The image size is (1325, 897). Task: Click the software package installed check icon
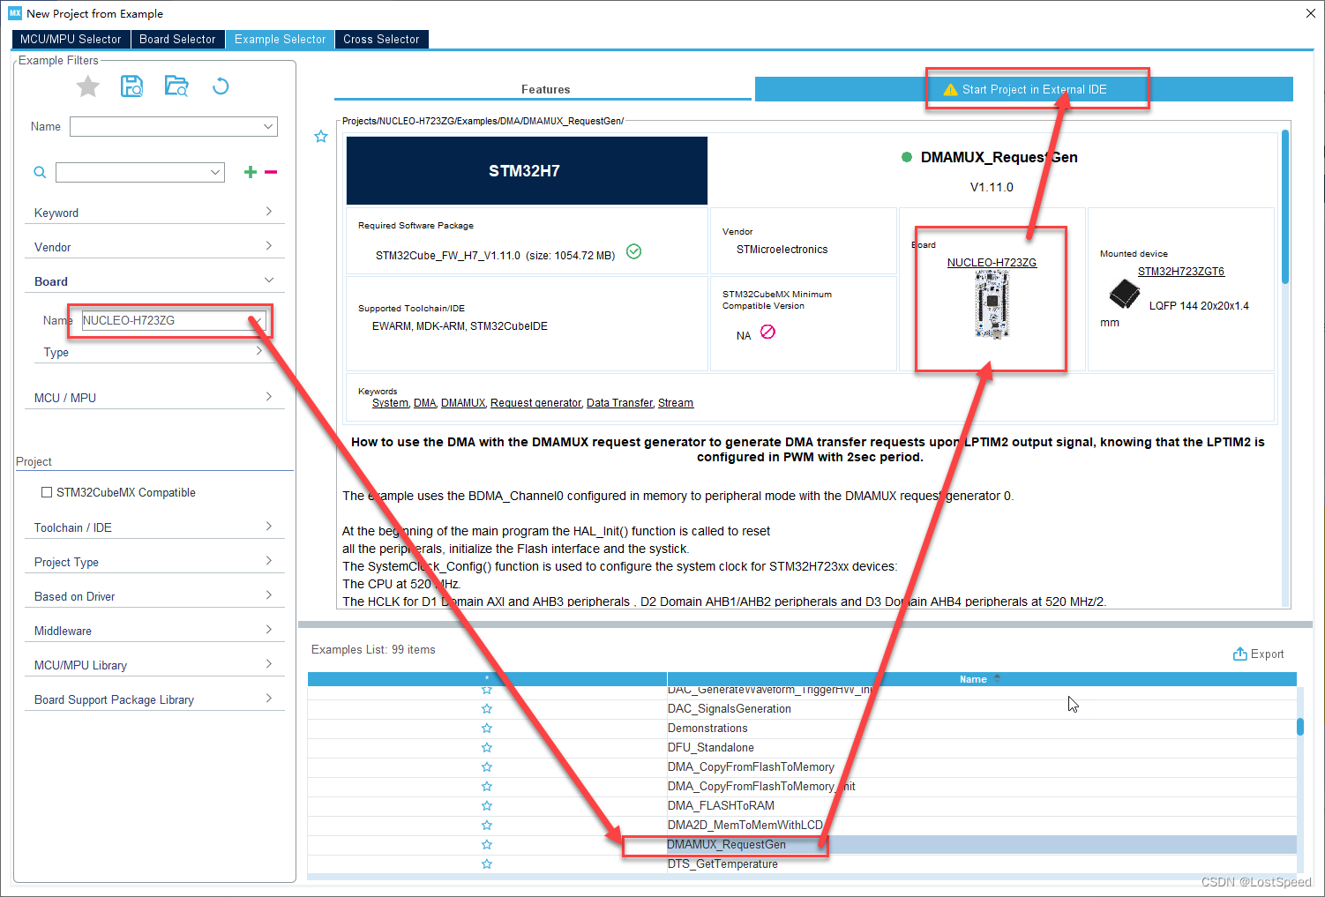(633, 251)
